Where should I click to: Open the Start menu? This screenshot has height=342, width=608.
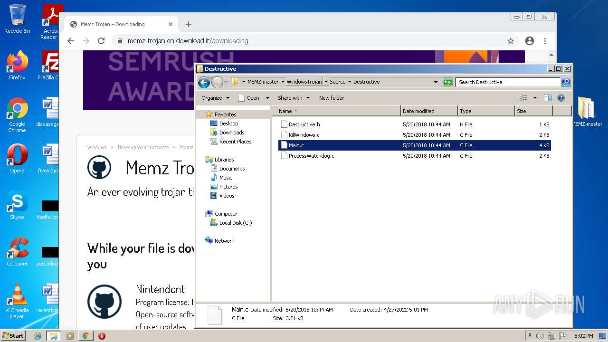pos(13,336)
